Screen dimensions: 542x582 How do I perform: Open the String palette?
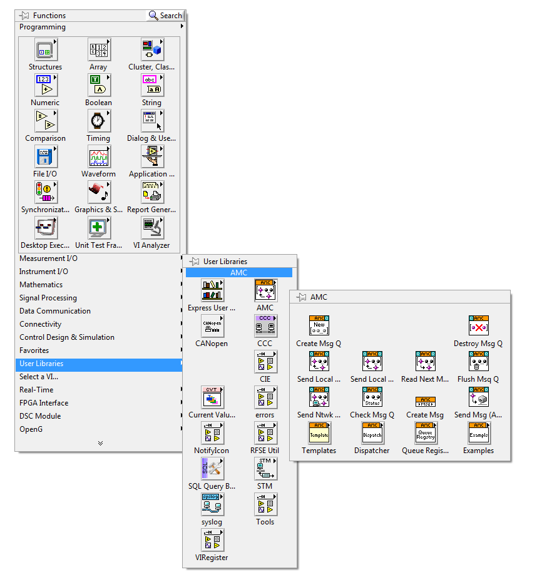pos(152,85)
